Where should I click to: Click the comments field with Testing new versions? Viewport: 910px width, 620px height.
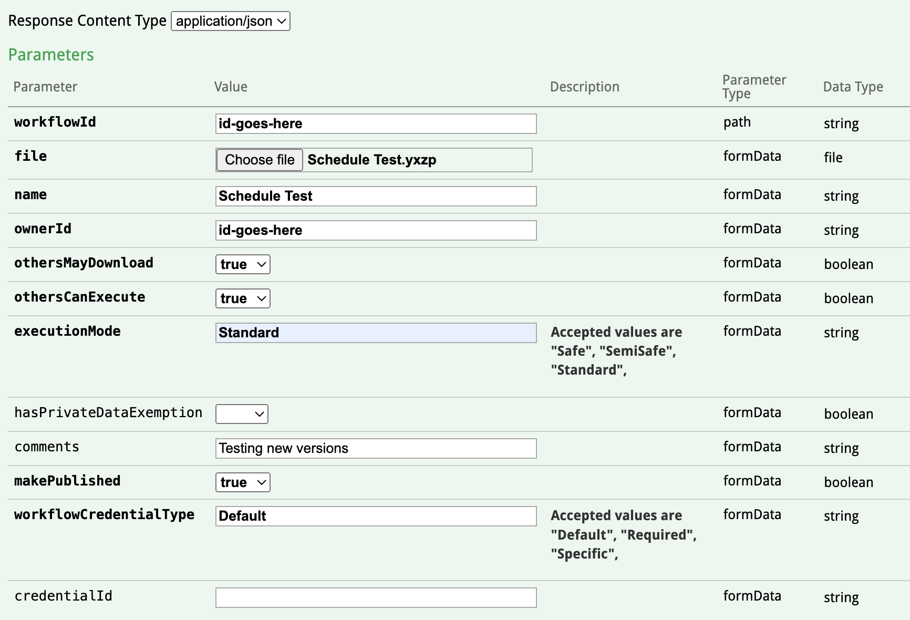click(375, 448)
